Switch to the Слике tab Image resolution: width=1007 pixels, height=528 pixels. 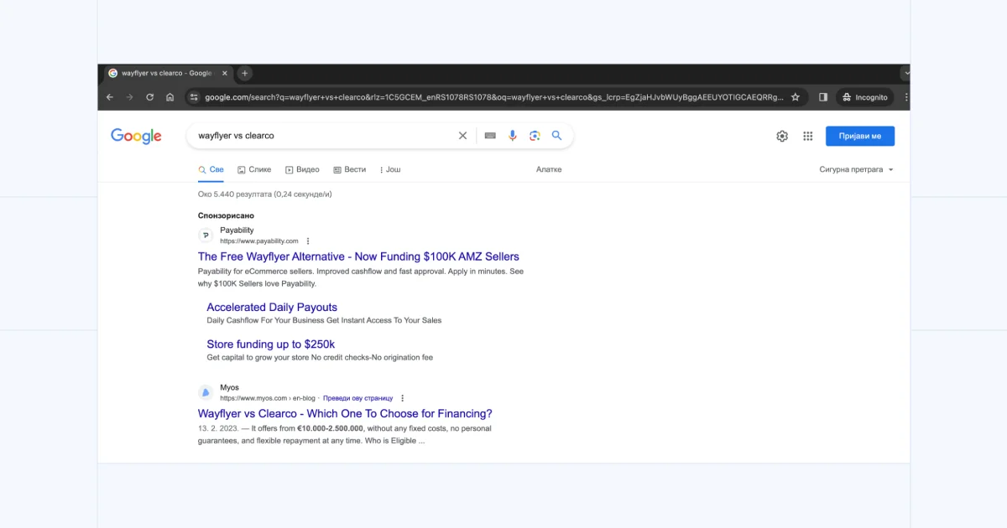tap(254, 169)
